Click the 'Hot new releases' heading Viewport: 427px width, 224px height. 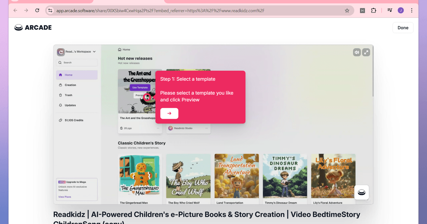tap(135, 58)
